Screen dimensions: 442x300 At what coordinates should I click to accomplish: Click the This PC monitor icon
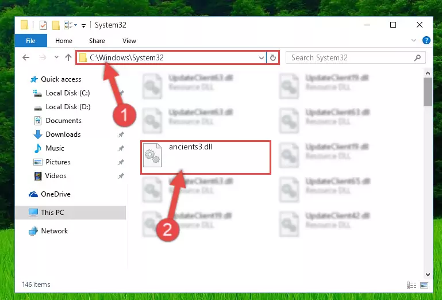[33, 213]
